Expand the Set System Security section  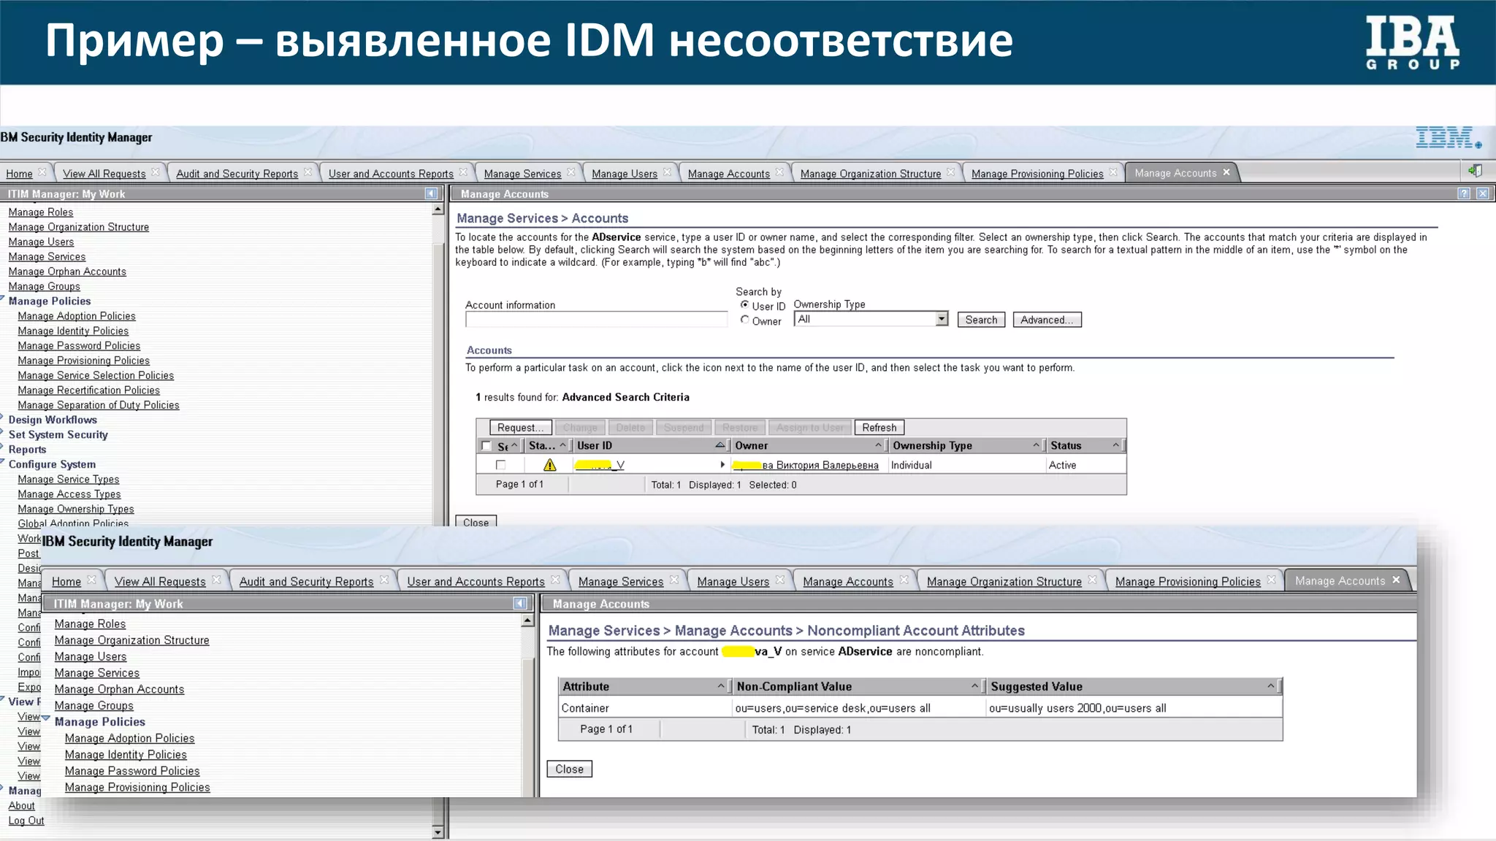click(x=2, y=432)
